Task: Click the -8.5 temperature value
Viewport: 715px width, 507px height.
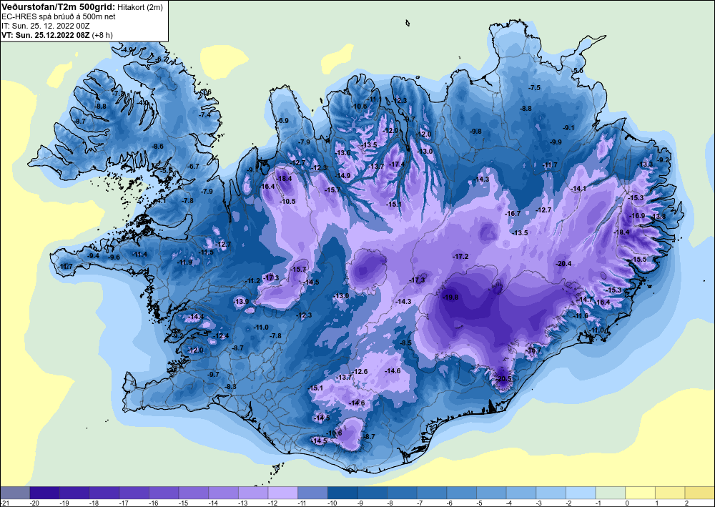Action: (406, 343)
